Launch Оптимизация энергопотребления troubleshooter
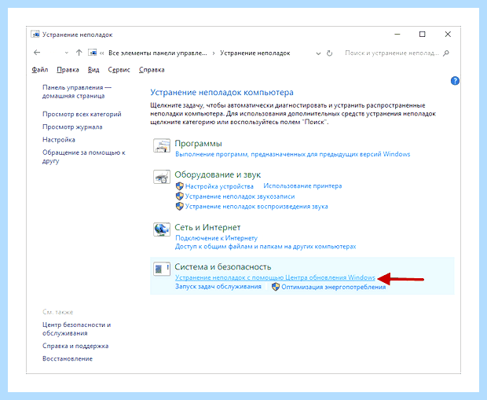 [x=333, y=287]
